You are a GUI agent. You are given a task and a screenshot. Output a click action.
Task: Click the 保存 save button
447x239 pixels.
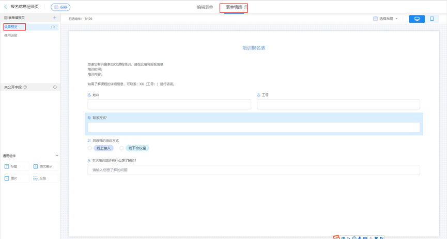pyautogui.click(x=60, y=7)
